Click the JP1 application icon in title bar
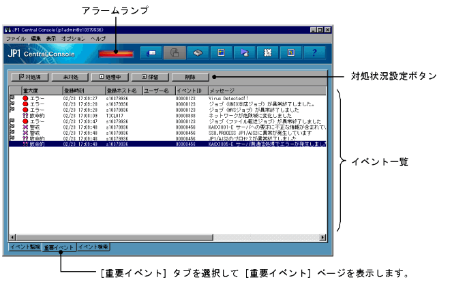Screen dimensions: 452x284 pos(7,30)
